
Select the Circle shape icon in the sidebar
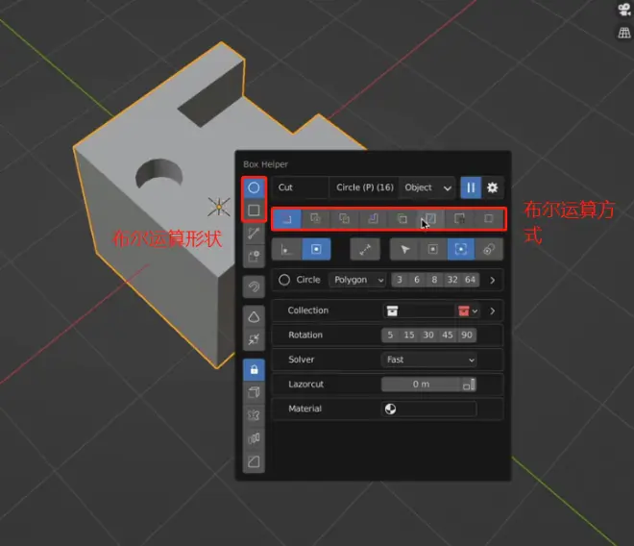tap(254, 187)
